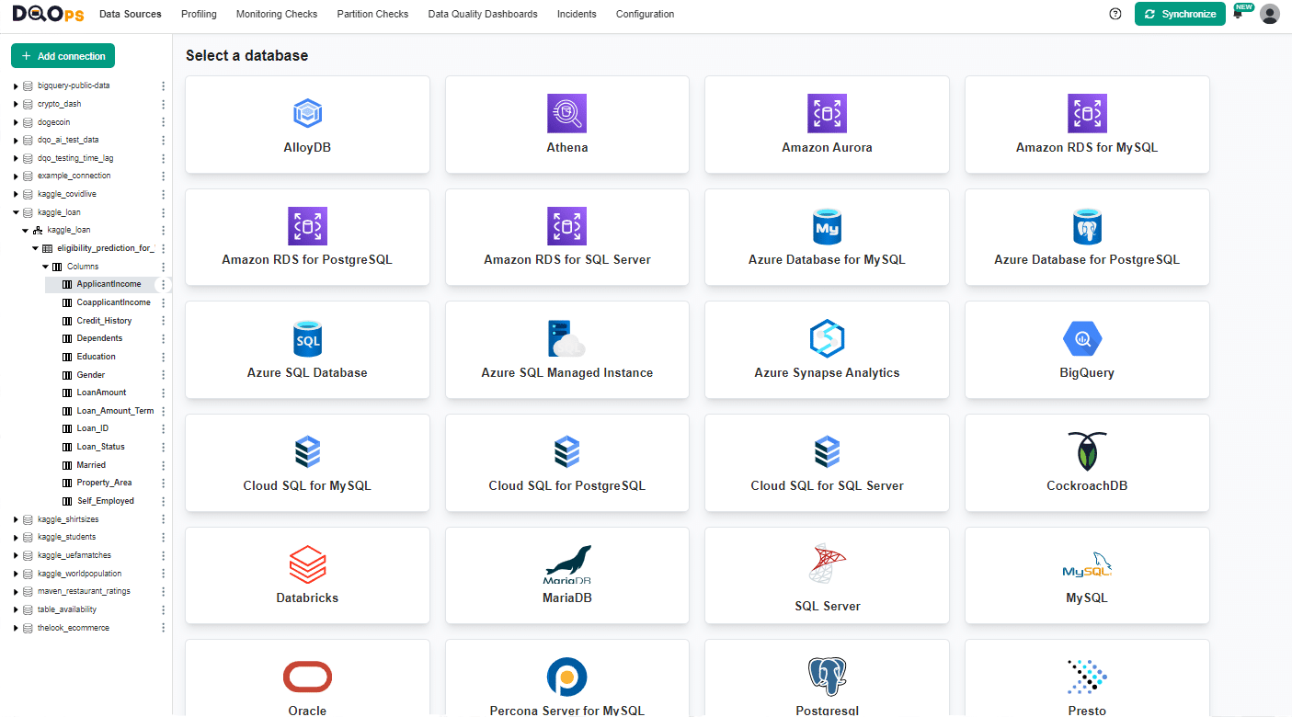The height and width of the screenshot is (717, 1292).
Task: Select the Percona Server for MySQL icon
Action: [566, 677]
